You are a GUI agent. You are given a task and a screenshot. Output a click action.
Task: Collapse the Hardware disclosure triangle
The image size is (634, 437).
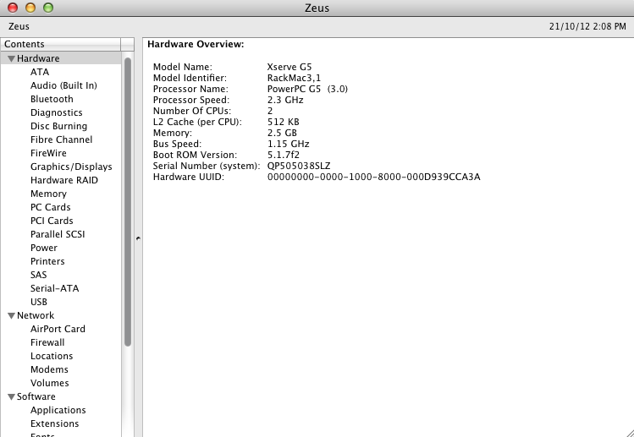(x=11, y=59)
